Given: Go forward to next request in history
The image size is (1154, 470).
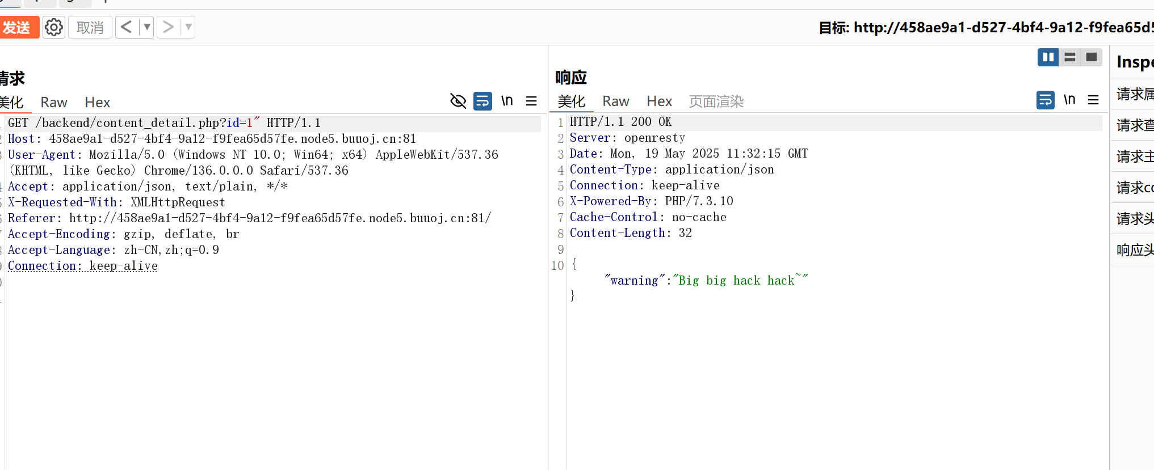Looking at the screenshot, I should point(168,27).
